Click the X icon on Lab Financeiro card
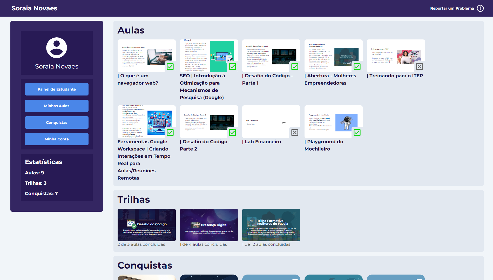Viewport: 493px width, 280px height. [x=295, y=132]
